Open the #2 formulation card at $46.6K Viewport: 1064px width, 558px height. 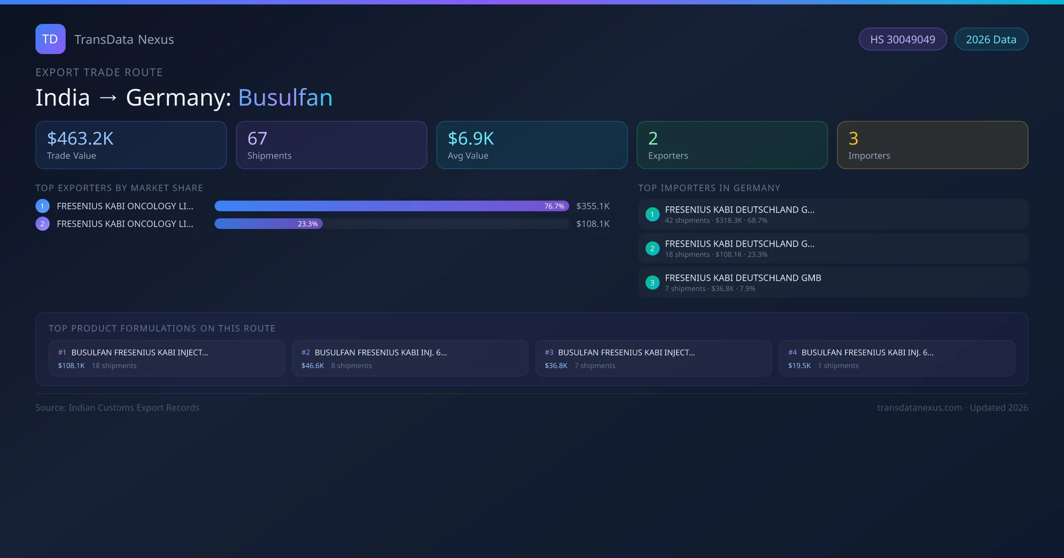point(410,358)
